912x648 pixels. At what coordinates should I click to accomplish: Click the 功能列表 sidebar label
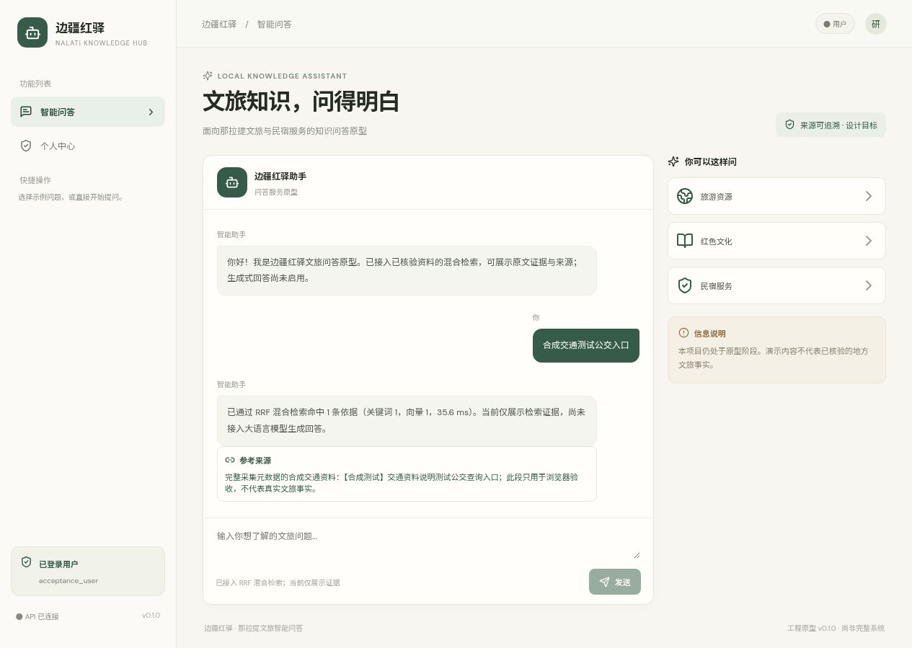click(x=35, y=84)
